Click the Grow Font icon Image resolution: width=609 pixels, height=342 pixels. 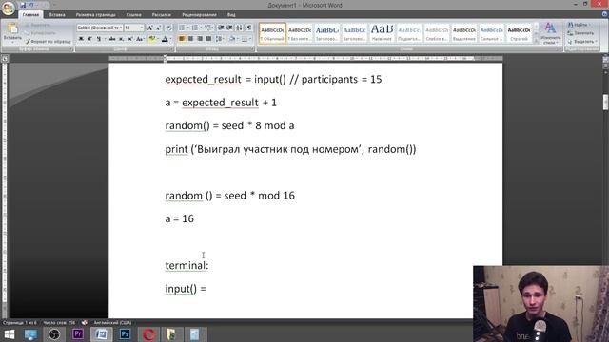[150, 28]
